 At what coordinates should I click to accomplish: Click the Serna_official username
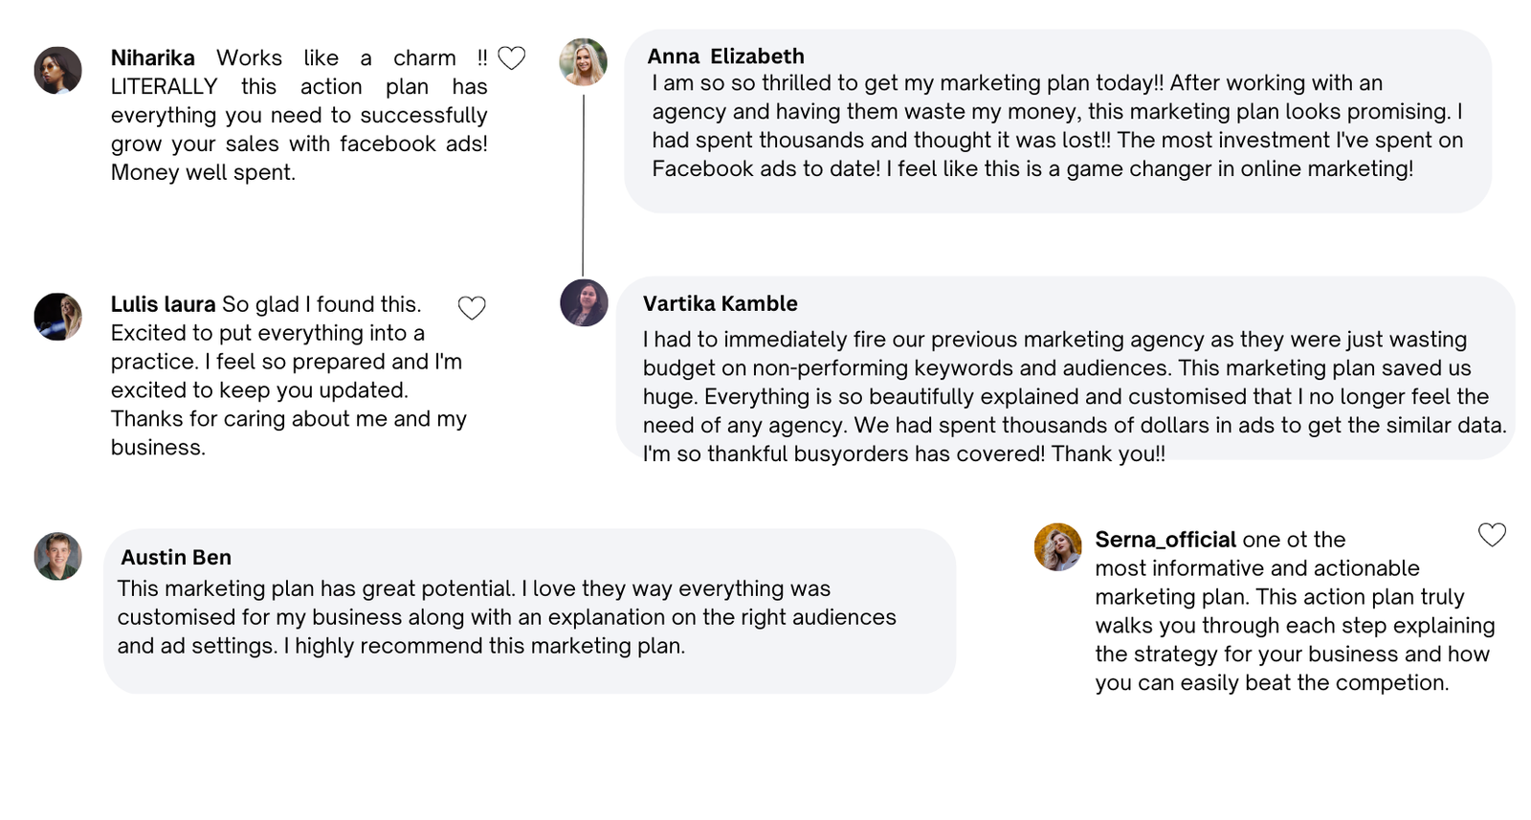pos(1165,540)
